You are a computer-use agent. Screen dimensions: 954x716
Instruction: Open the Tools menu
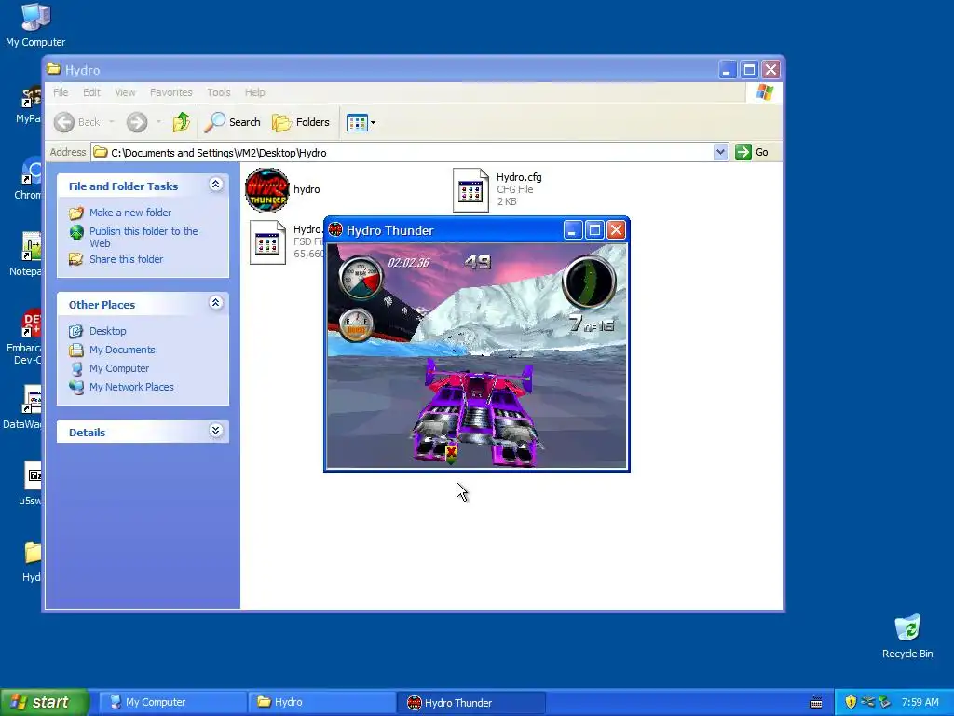click(218, 92)
